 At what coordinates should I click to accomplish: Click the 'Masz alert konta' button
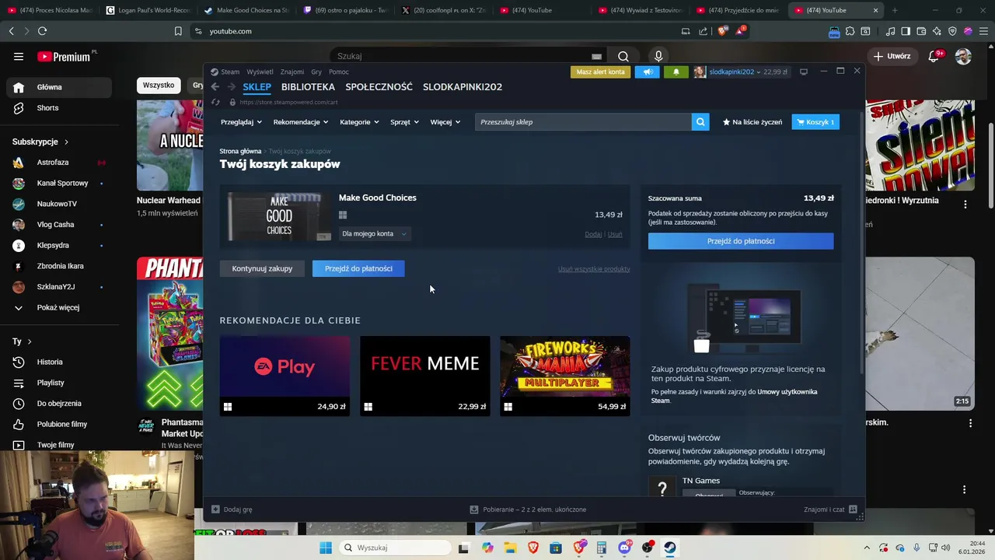pyautogui.click(x=600, y=72)
